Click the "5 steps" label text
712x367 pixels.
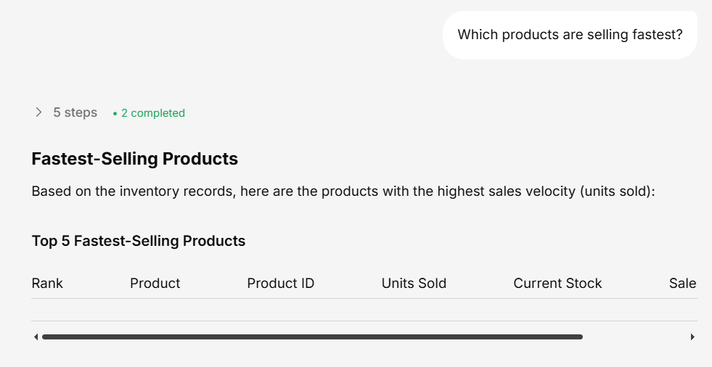pyautogui.click(x=75, y=112)
